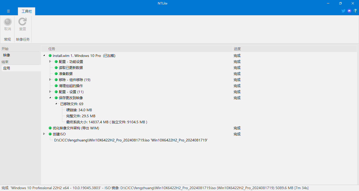Select 应用 in the left sidebar

click(x=20, y=68)
